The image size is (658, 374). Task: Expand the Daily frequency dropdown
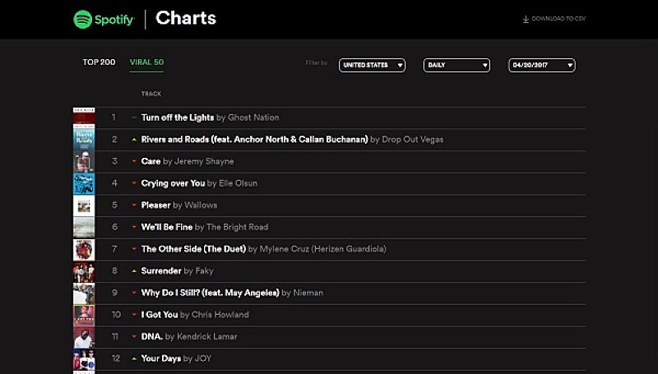pyautogui.click(x=456, y=65)
